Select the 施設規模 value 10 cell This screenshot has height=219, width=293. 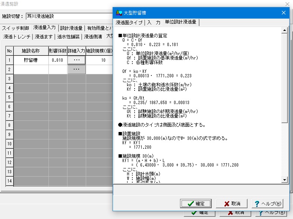pyautogui.click(x=100, y=60)
